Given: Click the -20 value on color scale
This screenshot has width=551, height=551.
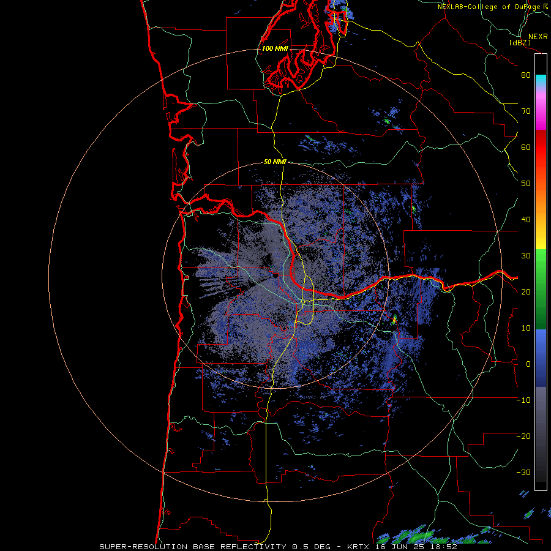Looking at the screenshot, I should click(523, 437).
